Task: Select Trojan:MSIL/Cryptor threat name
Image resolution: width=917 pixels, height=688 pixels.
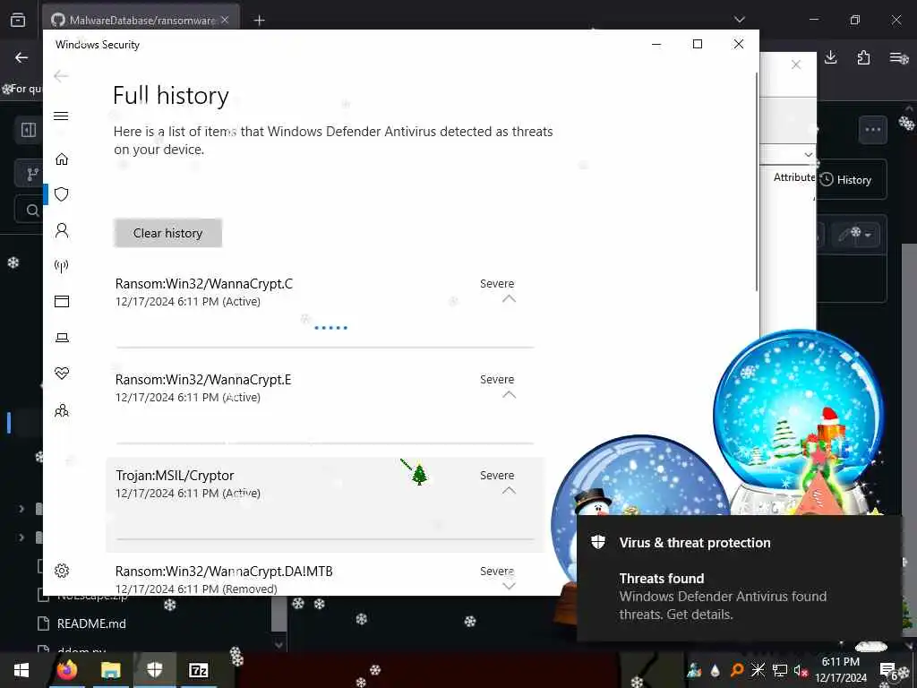Action: coord(175,476)
